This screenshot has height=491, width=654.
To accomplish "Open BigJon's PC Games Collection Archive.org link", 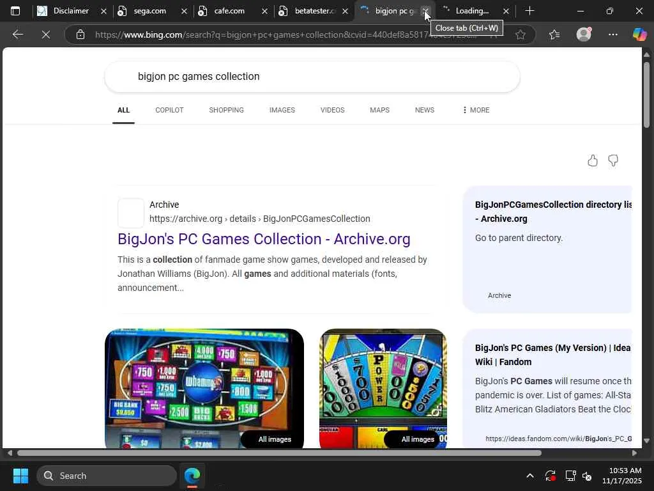I will tap(264, 239).
